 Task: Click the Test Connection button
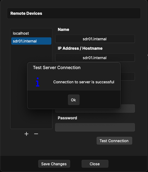114,141
